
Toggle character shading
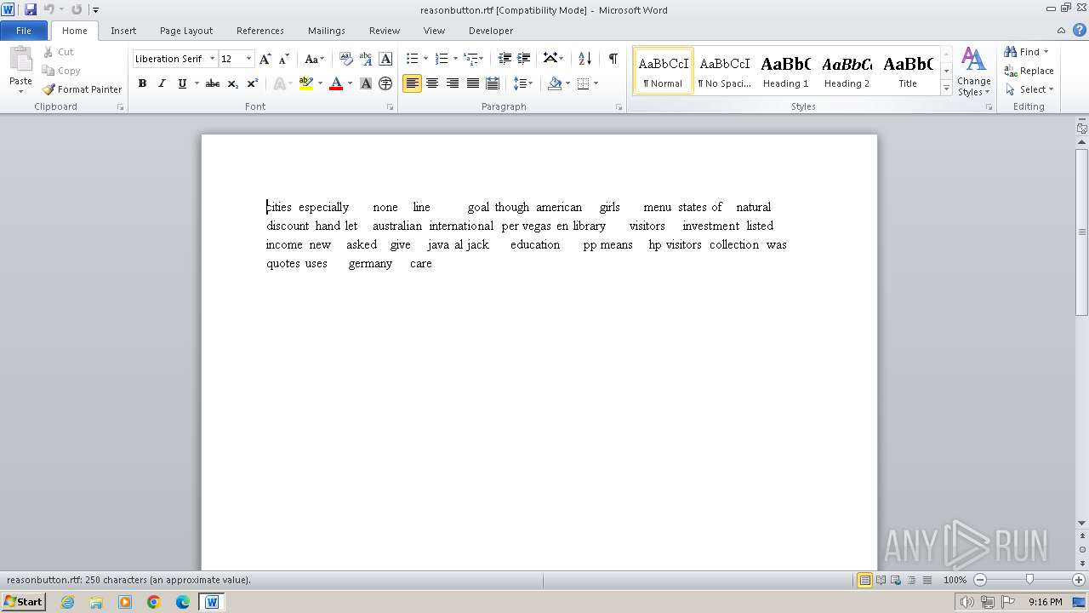[366, 83]
